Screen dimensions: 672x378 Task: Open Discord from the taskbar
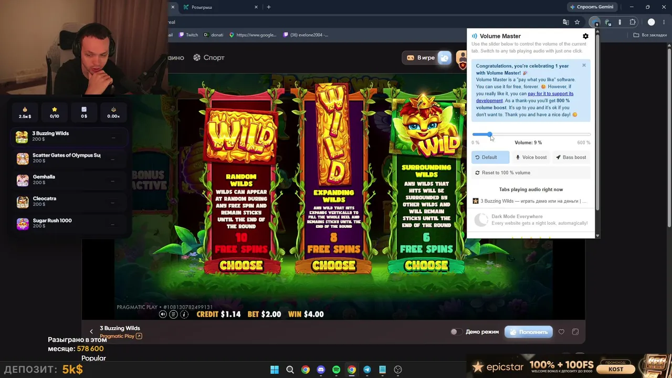tap(321, 370)
